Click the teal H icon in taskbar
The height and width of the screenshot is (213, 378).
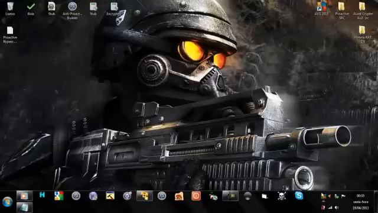pyautogui.click(x=42, y=195)
